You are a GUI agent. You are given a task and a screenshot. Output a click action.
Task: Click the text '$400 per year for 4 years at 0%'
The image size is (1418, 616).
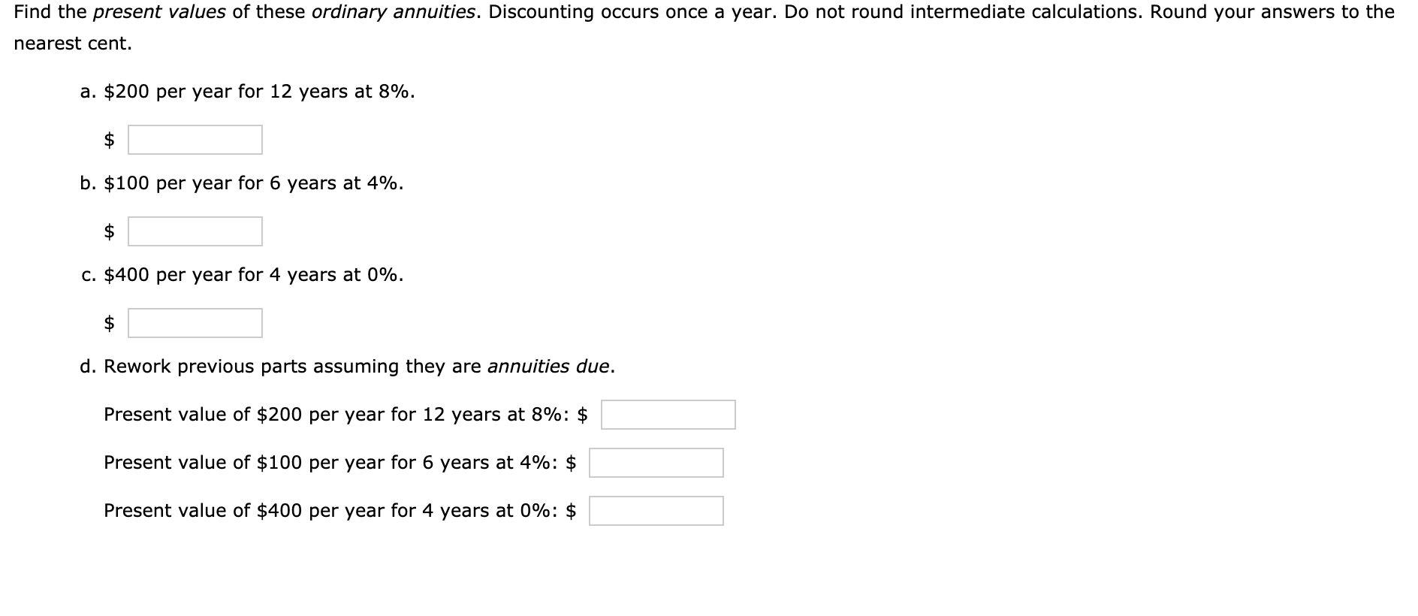point(251,275)
